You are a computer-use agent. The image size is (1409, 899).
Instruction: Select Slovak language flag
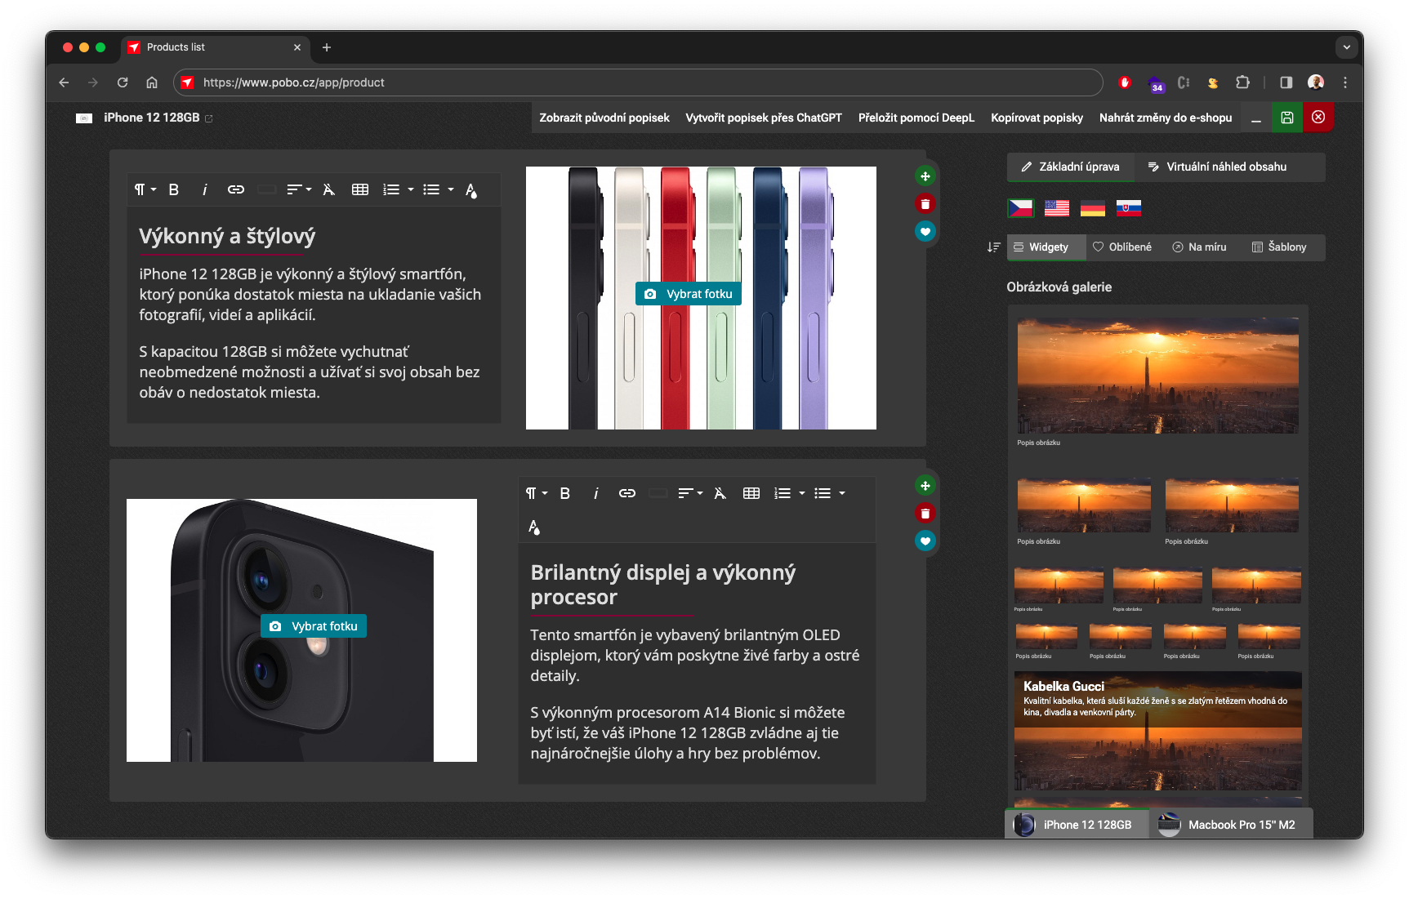click(1129, 208)
